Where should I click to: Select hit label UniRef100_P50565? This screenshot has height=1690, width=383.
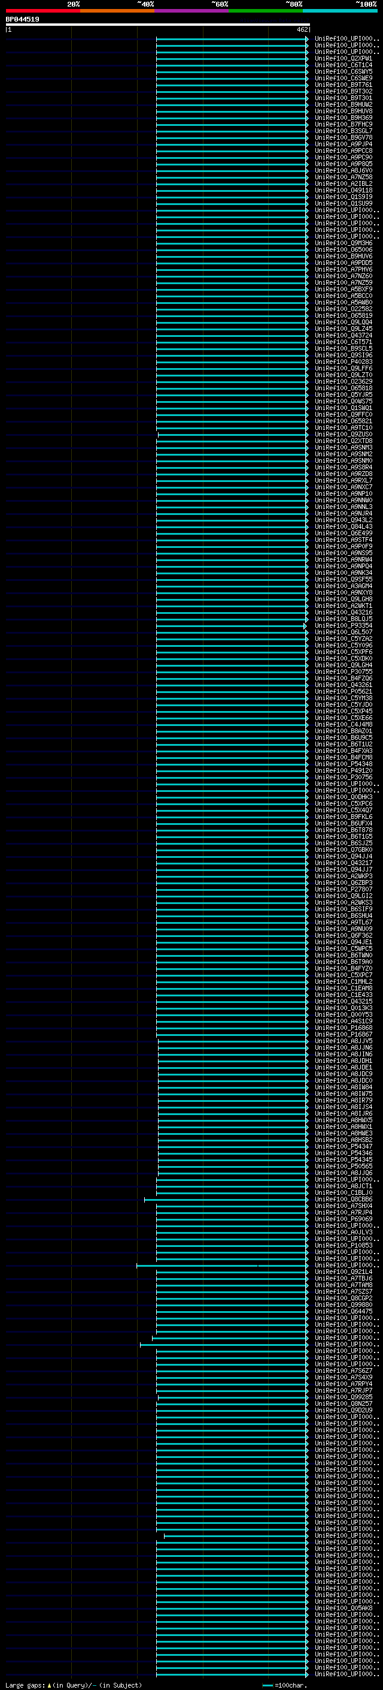[x=343, y=1167]
